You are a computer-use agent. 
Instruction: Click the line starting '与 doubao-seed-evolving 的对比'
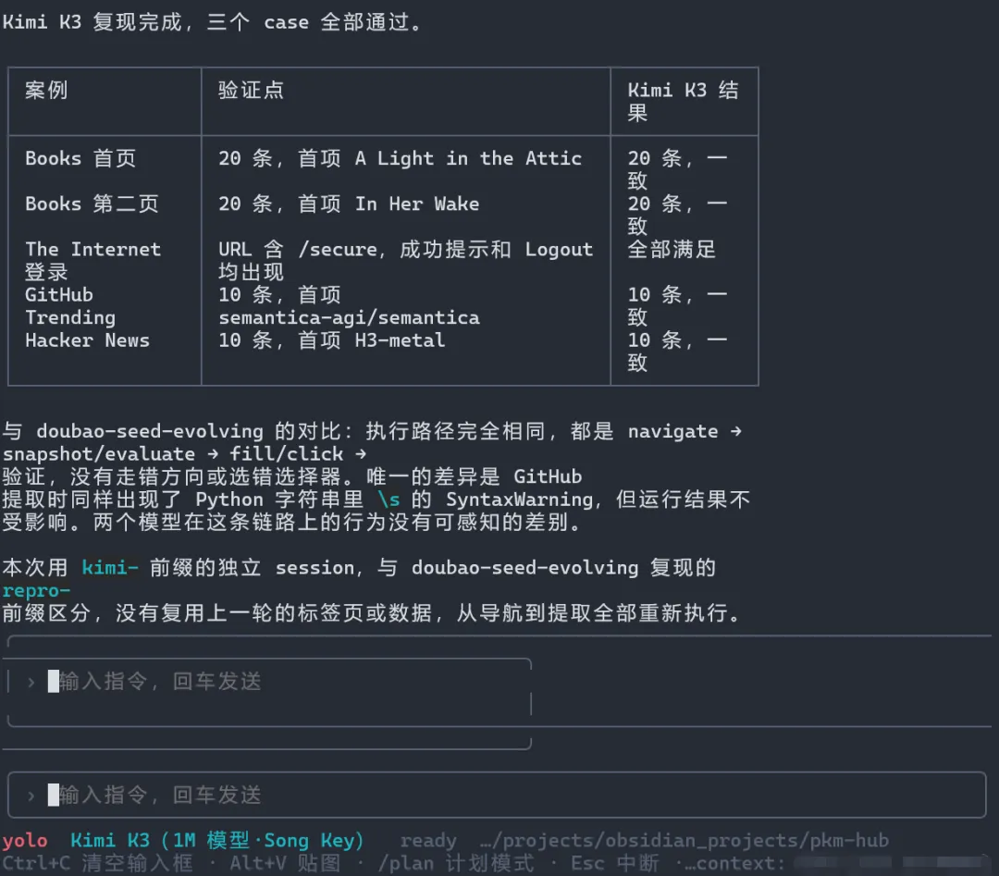(372, 431)
